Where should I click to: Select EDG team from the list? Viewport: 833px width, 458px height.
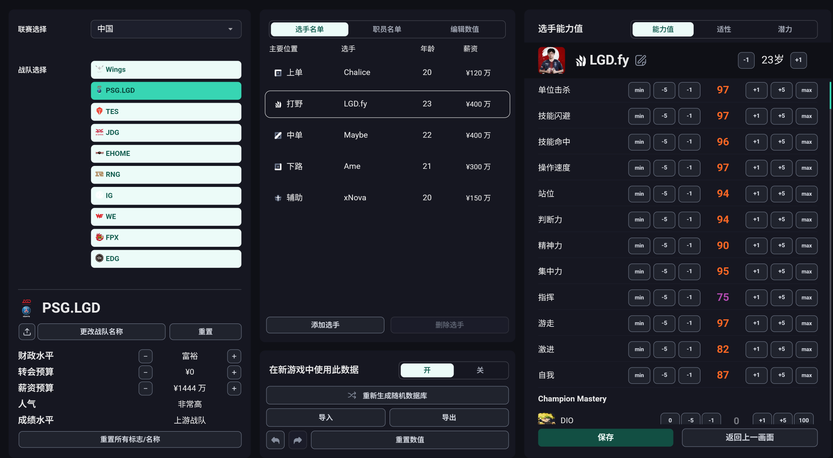[166, 259]
